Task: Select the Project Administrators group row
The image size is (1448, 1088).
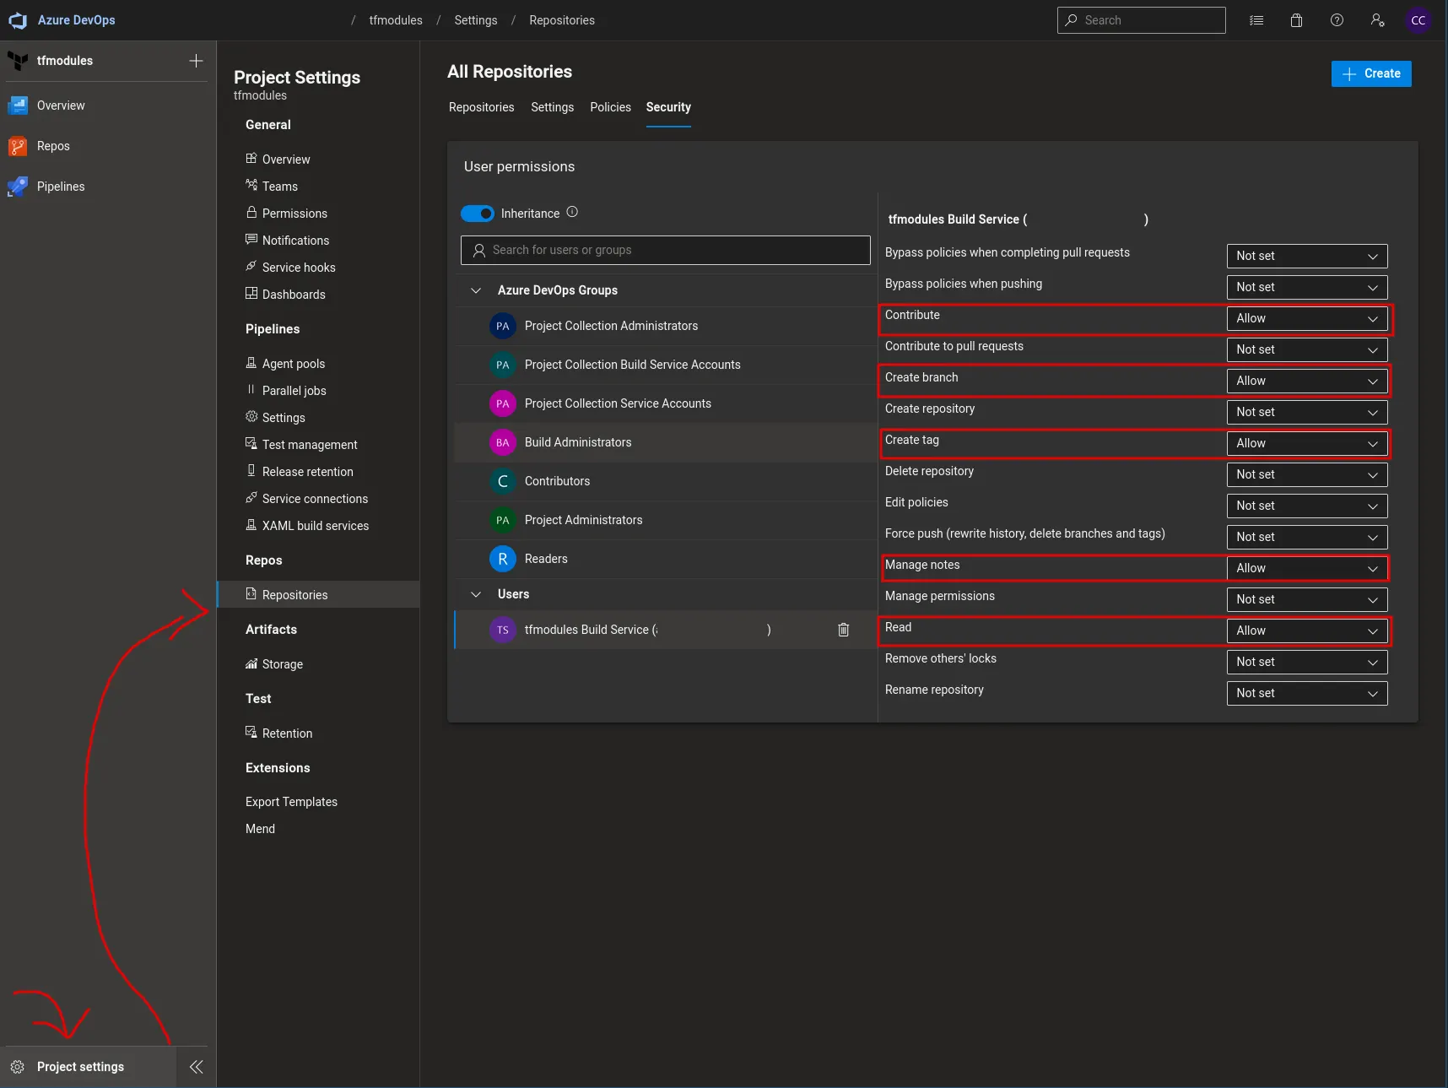Action: (666, 520)
